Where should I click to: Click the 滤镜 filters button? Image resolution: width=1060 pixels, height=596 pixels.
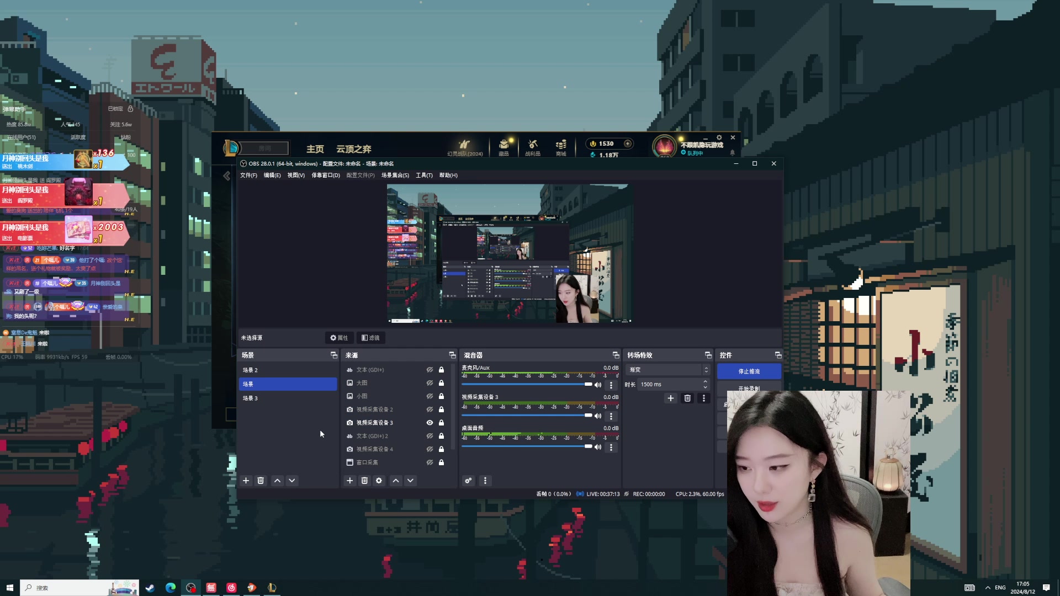[x=370, y=338]
